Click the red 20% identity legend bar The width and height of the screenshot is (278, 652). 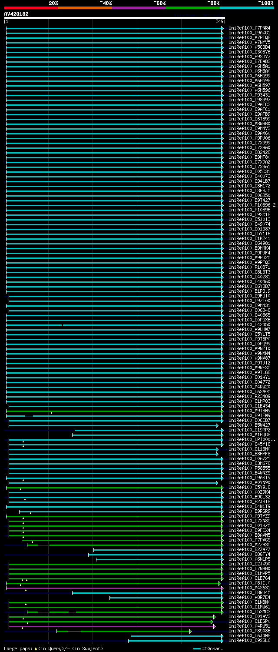coord(31,8)
